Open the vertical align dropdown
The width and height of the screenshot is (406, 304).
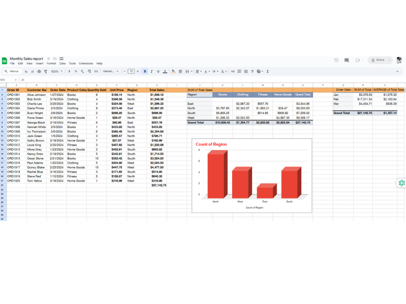pyautogui.click(x=207, y=71)
